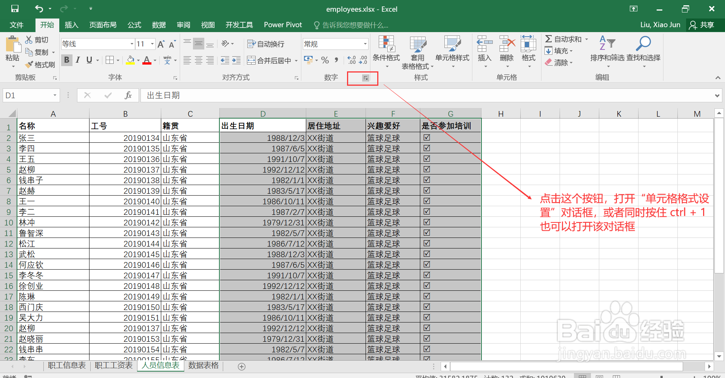This screenshot has height=378, width=725.
Task: Select the 数据表格 sheet tab
Action: (204, 366)
